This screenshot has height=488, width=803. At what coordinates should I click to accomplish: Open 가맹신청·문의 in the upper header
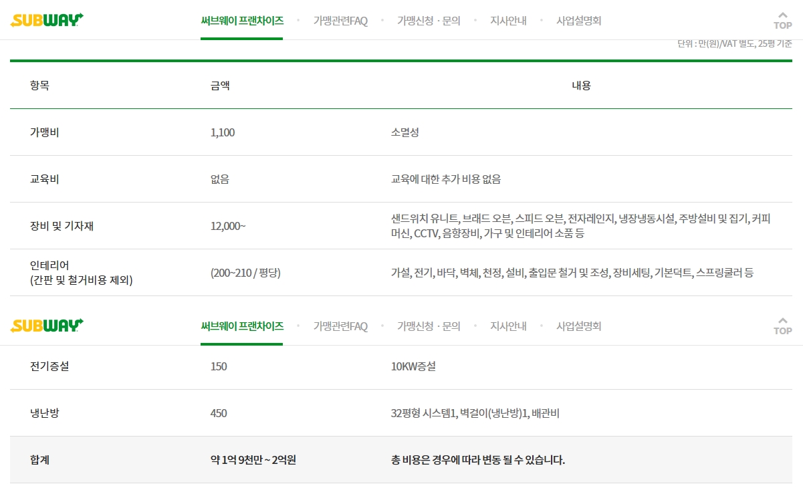click(429, 21)
